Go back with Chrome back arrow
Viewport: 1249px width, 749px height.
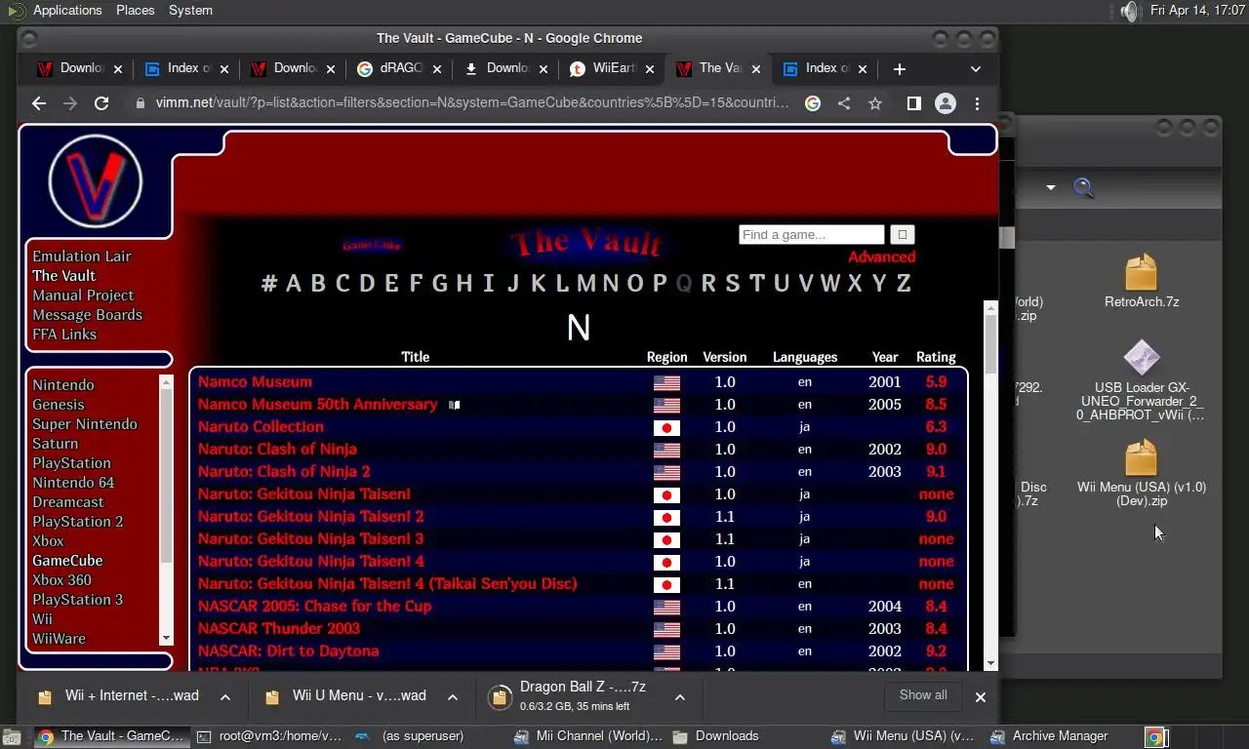[x=39, y=103]
